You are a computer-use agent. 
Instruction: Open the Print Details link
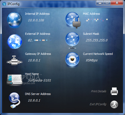coord(98,91)
